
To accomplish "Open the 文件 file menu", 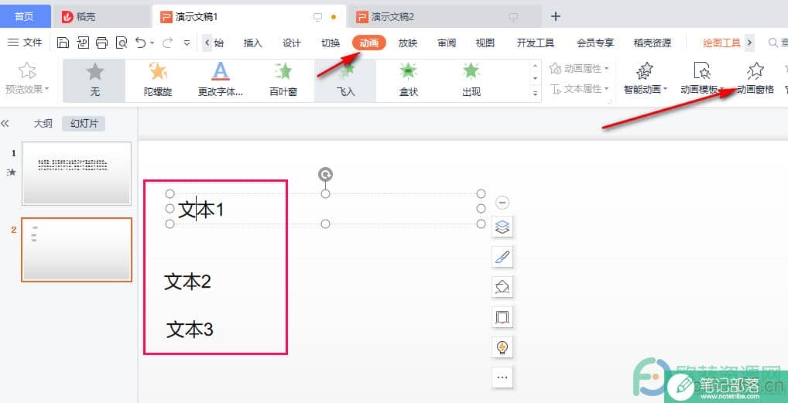I will [25, 43].
